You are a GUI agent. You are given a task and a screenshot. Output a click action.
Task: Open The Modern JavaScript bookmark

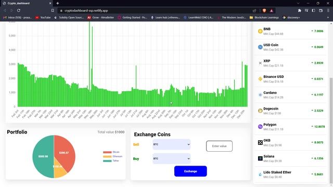[232, 18]
